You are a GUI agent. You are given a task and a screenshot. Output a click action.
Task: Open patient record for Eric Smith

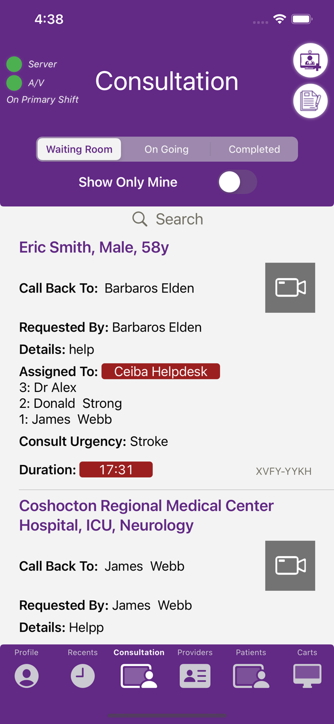coord(94,247)
